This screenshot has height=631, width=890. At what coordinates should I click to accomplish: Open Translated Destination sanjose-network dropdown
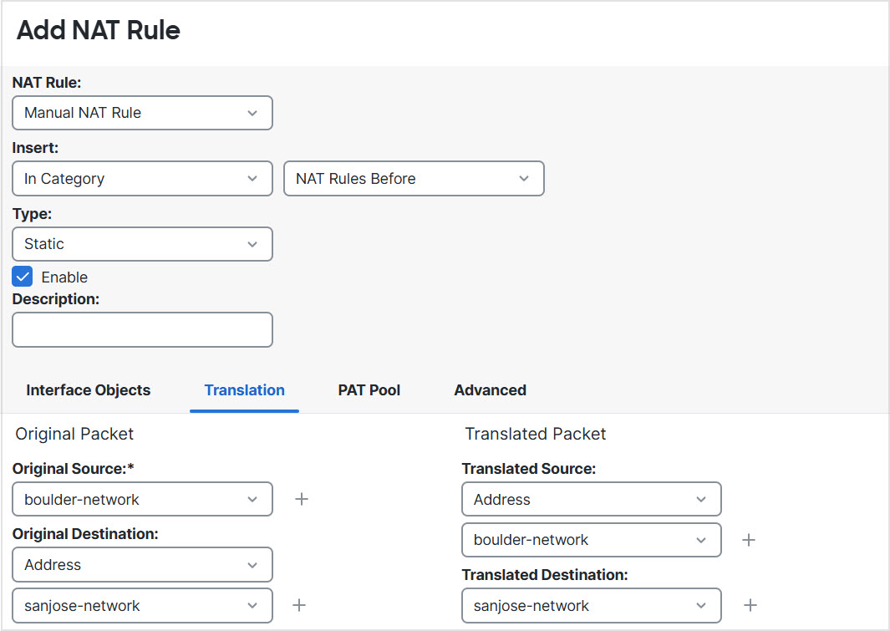[591, 606]
